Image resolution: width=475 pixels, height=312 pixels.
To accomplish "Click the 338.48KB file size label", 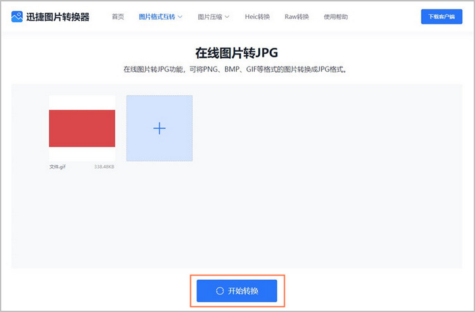I will point(104,167).
